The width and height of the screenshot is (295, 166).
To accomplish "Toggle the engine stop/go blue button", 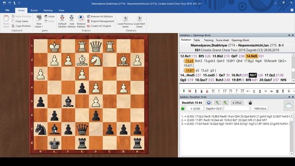I will pyautogui.click(x=209, y=103).
